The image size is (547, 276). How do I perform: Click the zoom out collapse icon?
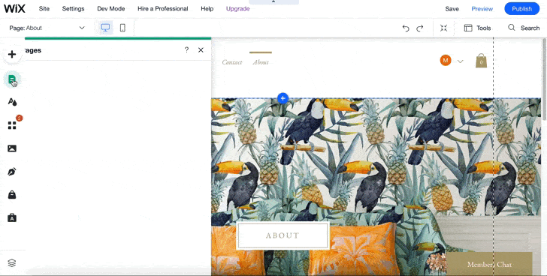(x=444, y=28)
